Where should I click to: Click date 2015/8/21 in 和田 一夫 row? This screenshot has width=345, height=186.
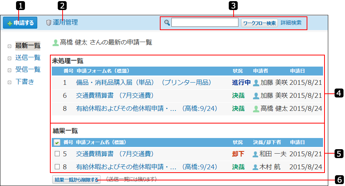[306, 154]
